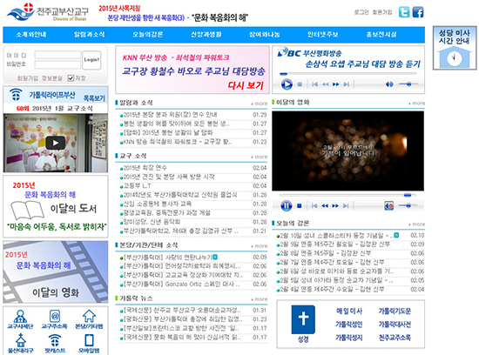The width and height of the screenshot is (479, 355).
Task: Click the Login button
Action: tap(91, 60)
